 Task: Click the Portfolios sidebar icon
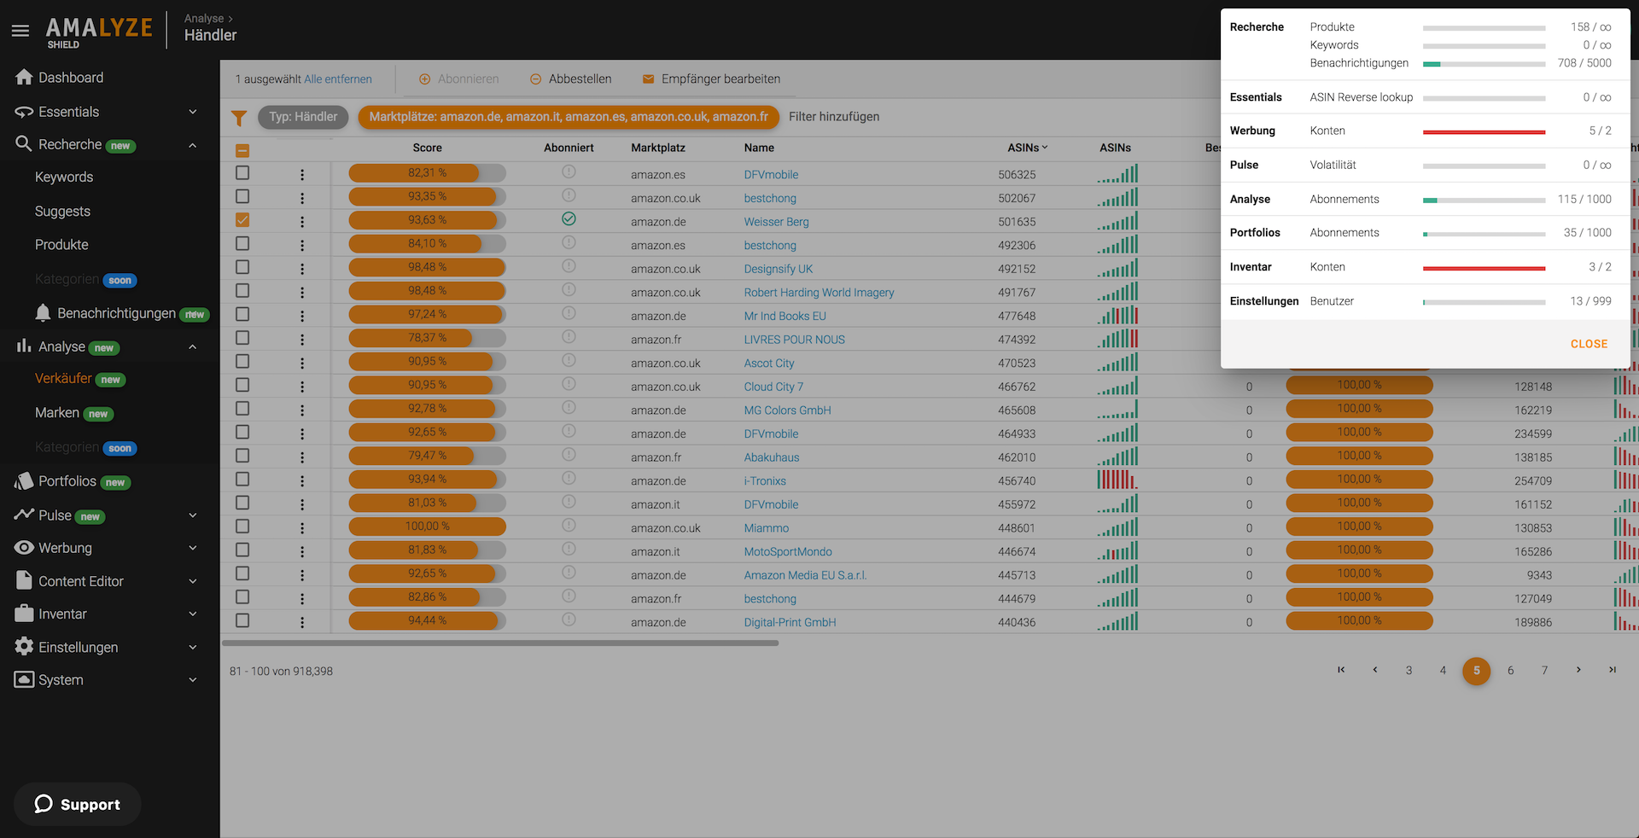(x=24, y=481)
